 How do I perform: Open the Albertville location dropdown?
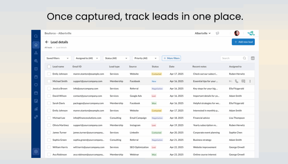202,33
